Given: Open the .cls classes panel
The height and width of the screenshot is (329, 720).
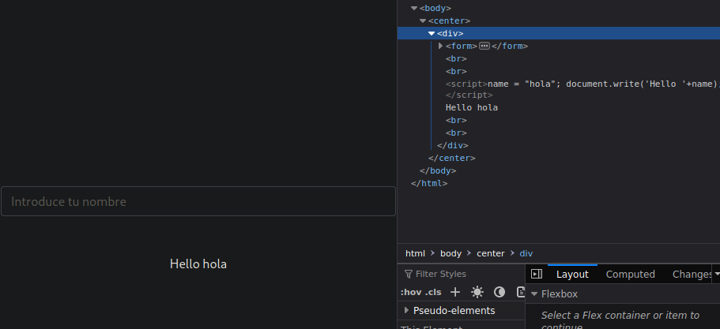Looking at the screenshot, I should [x=434, y=292].
